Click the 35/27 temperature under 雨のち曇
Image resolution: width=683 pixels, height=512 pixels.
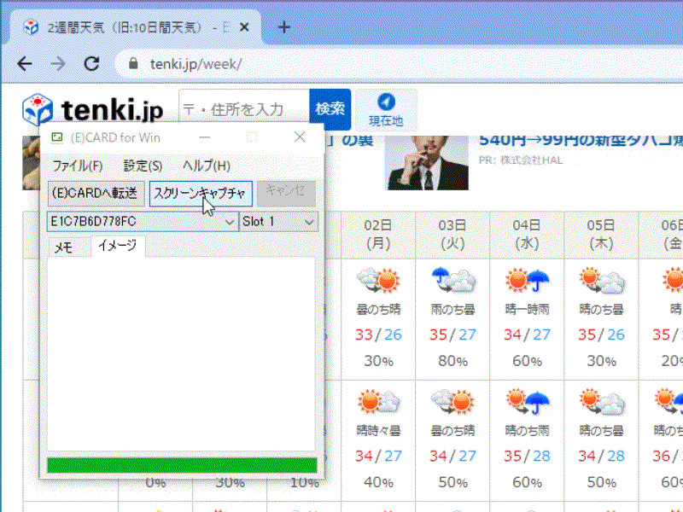coord(453,335)
